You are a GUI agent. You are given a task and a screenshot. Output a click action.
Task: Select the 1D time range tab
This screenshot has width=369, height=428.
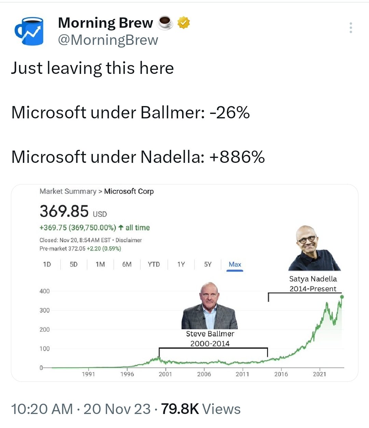pyautogui.click(x=47, y=264)
